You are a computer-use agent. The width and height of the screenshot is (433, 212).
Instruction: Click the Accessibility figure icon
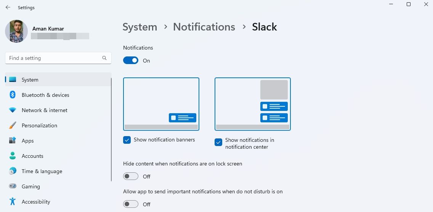(x=13, y=201)
